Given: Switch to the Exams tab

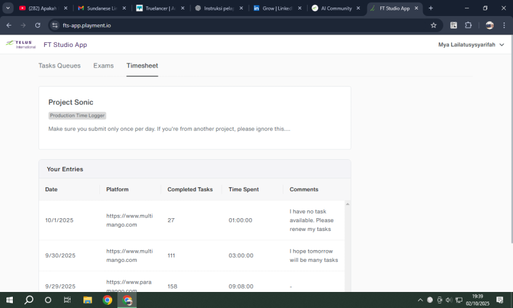Looking at the screenshot, I should 103,65.
